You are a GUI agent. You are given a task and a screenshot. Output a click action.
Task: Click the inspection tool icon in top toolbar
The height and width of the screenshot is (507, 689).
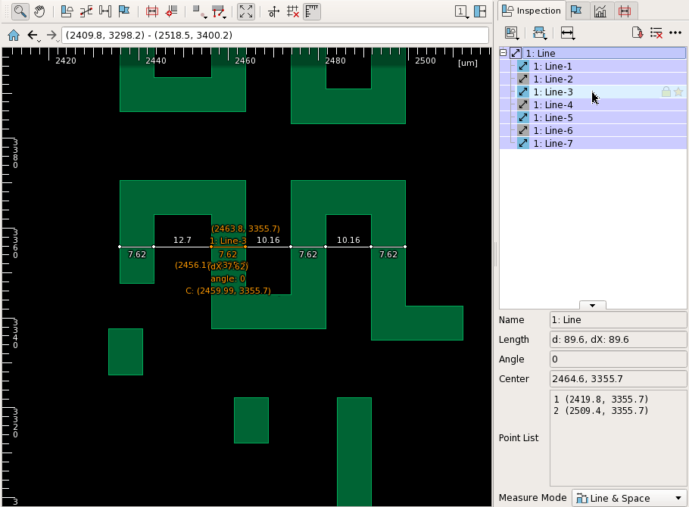click(67, 11)
